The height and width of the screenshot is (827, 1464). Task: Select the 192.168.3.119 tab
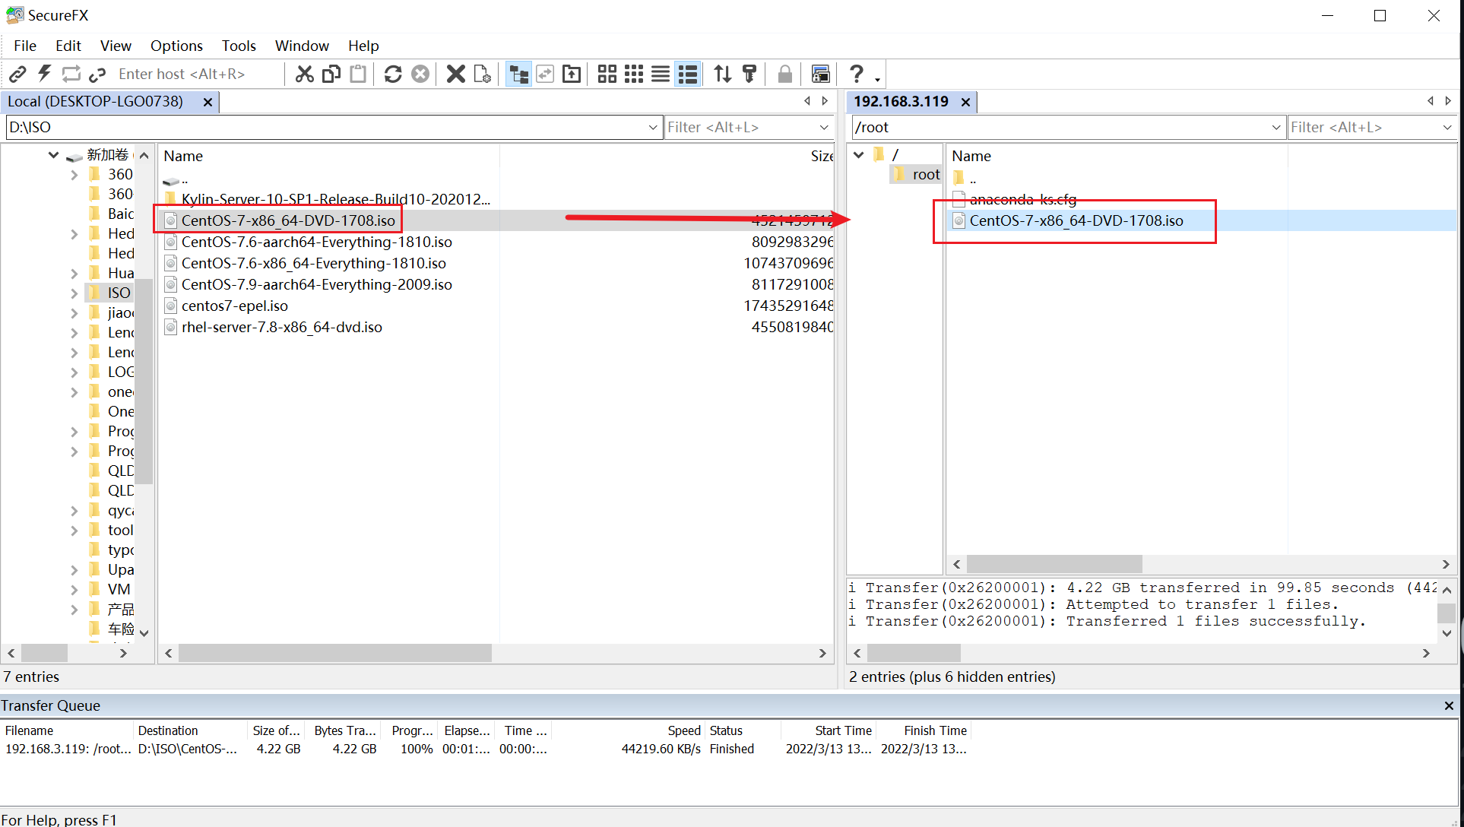[901, 101]
